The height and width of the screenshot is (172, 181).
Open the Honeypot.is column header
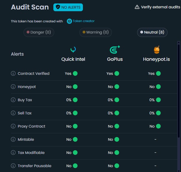pyautogui.click(x=156, y=59)
